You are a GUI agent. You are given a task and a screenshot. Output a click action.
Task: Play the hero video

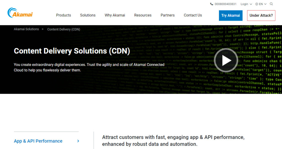coord(226,60)
